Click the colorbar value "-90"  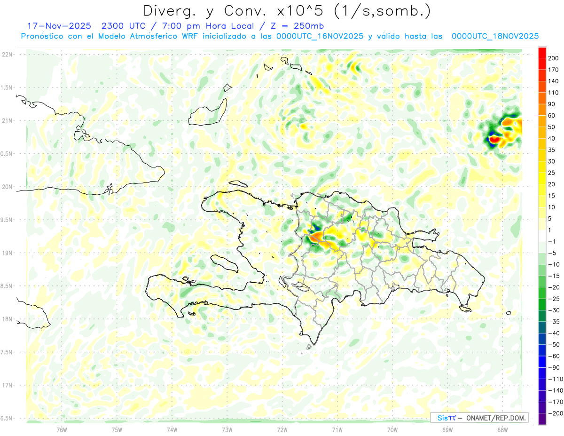pyautogui.click(x=553, y=368)
